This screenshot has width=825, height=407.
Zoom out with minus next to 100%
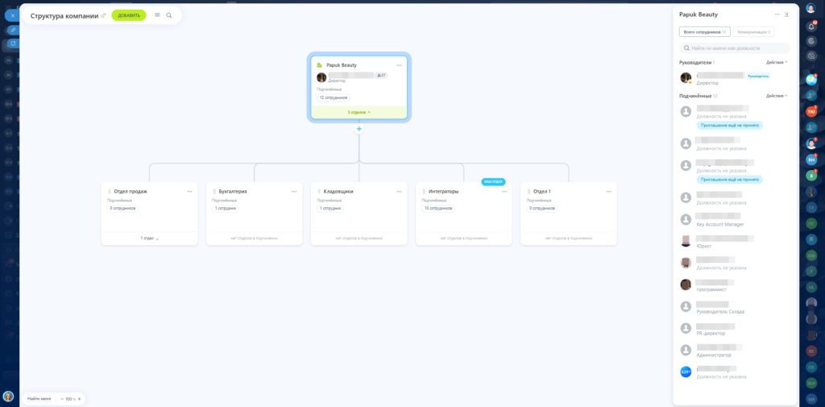[x=62, y=399]
